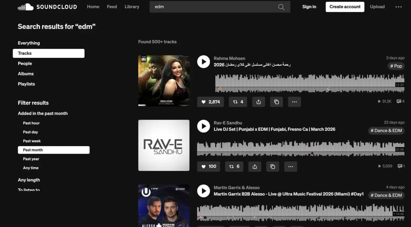Choose the Any time filter

[x=31, y=168]
